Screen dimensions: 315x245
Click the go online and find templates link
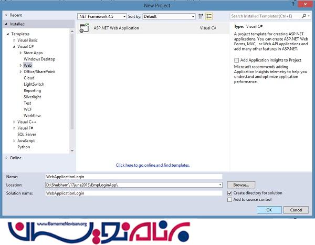click(x=153, y=165)
